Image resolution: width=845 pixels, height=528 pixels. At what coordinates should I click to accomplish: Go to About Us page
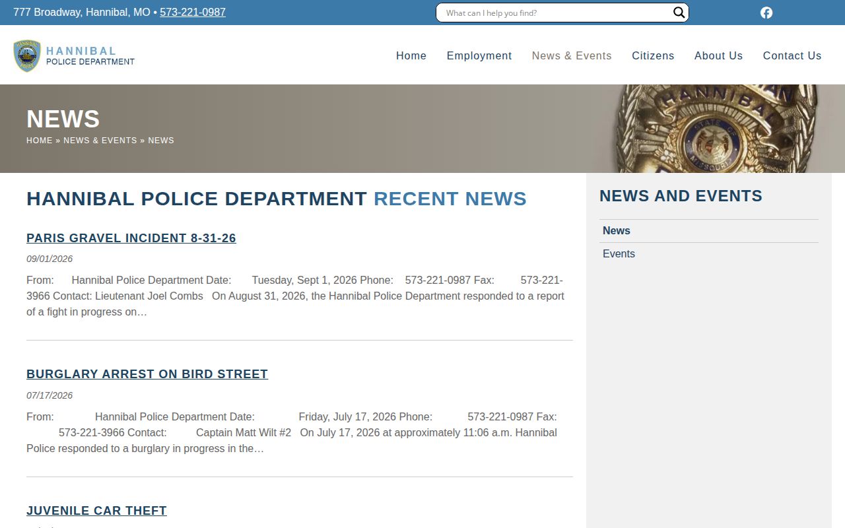pos(718,56)
